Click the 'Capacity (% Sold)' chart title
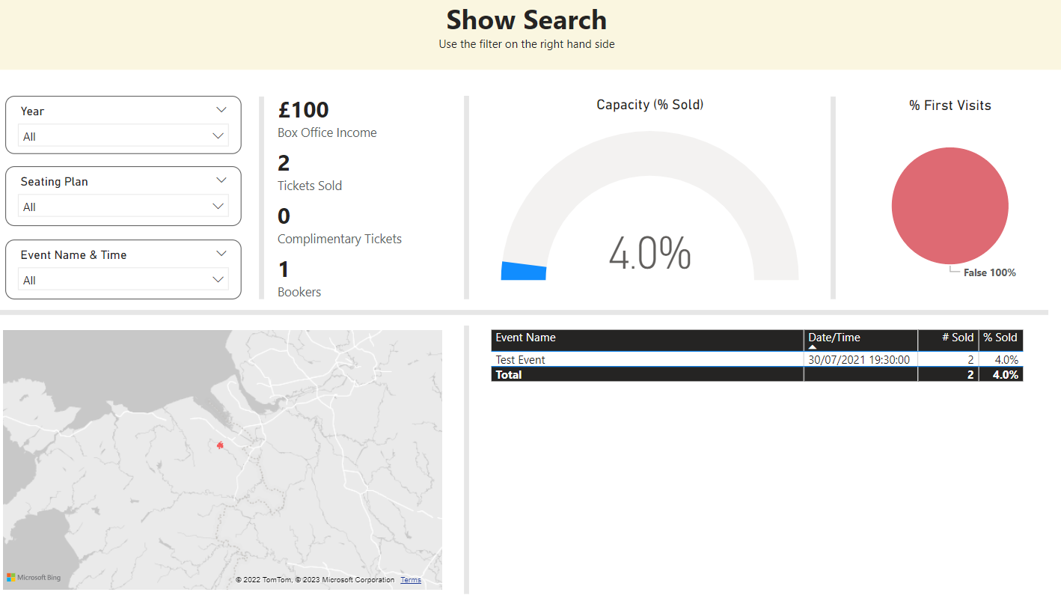This screenshot has height=598, width=1061. click(x=649, y=105)
